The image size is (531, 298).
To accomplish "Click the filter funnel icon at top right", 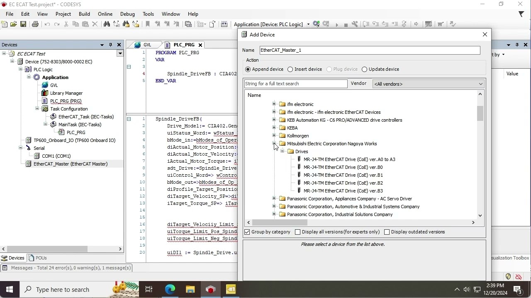I will pos(521,14).
